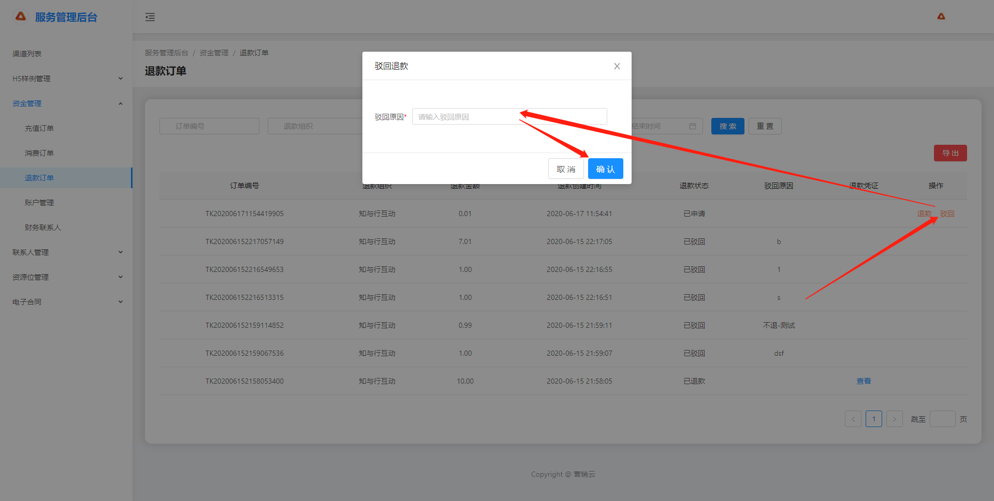Click rejection reason 不退-测试
The height and width of the screenshot is (501, 994).
[779, 325]
